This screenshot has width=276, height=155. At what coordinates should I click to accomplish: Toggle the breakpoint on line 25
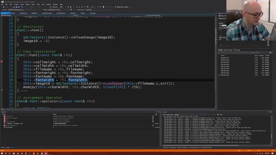[x=2, y=62]
